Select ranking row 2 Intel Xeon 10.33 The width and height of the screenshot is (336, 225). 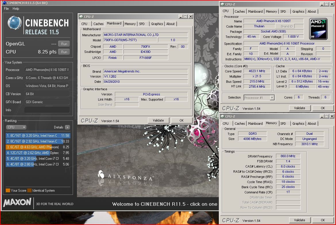38,141
